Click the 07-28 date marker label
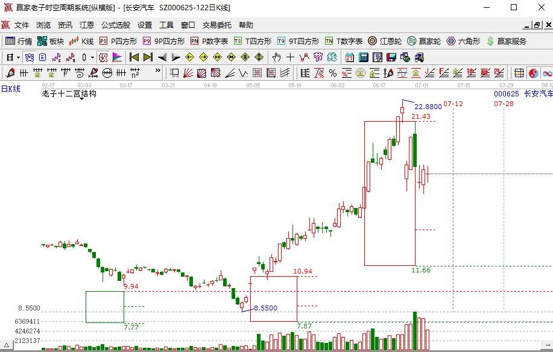553x352 pixels. 504,104
